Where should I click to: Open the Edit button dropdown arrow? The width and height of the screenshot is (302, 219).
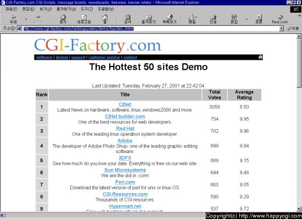point(246,19)
